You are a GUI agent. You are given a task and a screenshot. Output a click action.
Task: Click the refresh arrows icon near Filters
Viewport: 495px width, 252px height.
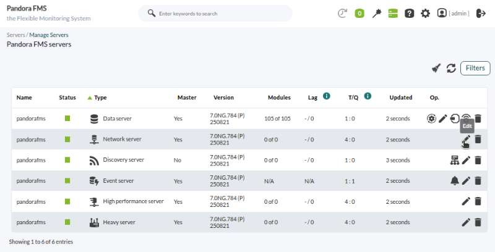[451, 68]
